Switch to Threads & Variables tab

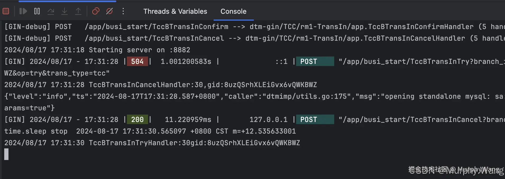pos(175,11)
